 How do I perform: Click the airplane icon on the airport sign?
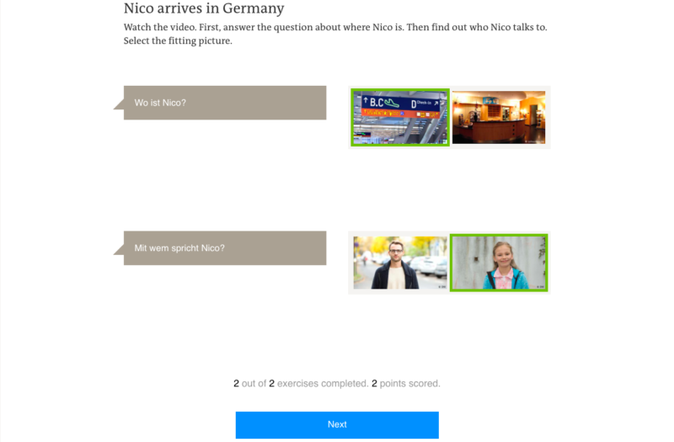pos(392,103)
